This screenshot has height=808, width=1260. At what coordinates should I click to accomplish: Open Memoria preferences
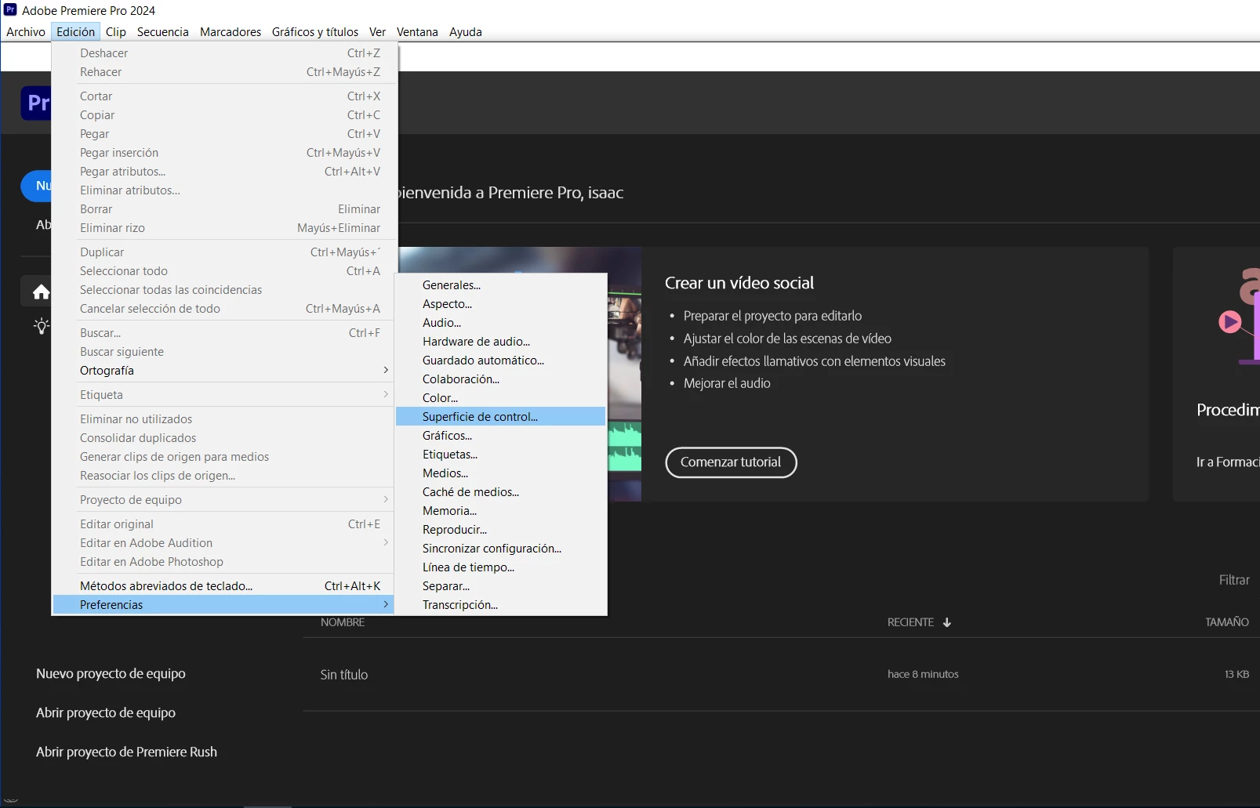tap(501, 511)
